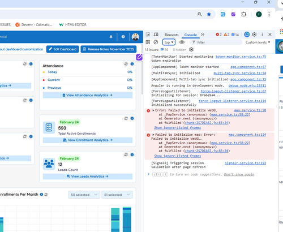Image resolution: width=283 pixels, height=232 pixels.
Task: Refresh the Attendance widget
Action: click(x=126, y=64)
